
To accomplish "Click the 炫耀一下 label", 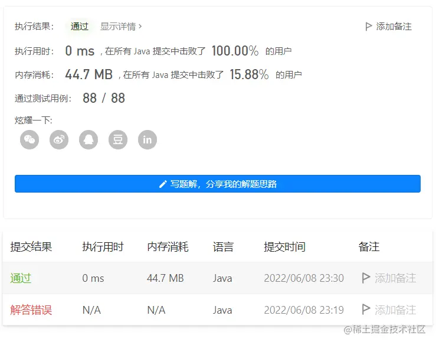I will coord(34,121).
